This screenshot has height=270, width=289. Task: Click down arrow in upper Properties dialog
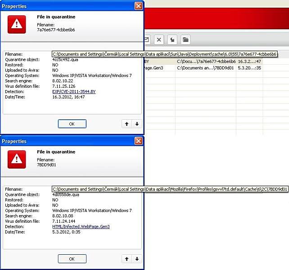click(x=137, y=124)
